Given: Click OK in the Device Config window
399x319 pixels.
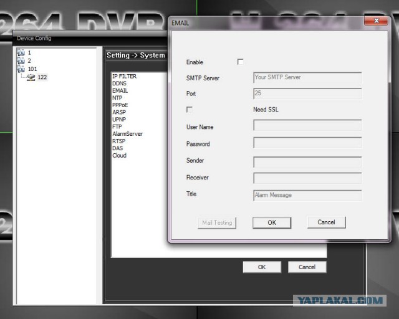Looking at the screenshot, I should click(x=262, y=267).
